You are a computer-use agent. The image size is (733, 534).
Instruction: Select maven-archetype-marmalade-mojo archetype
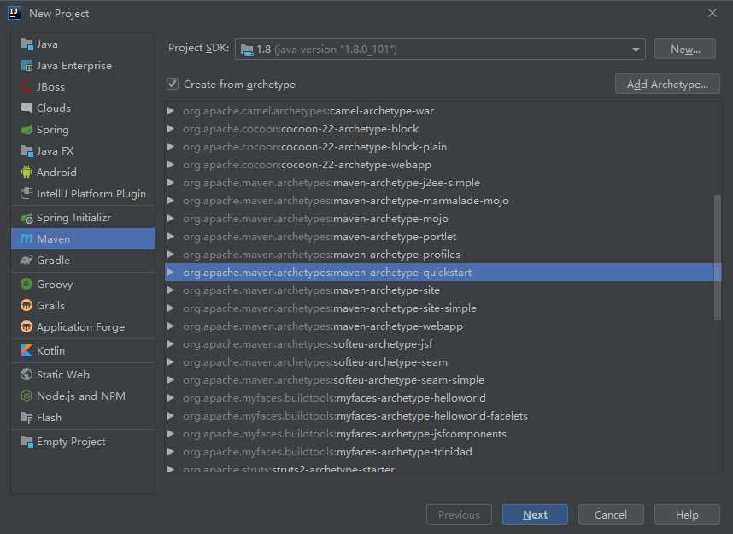click(x=443, y=201)
